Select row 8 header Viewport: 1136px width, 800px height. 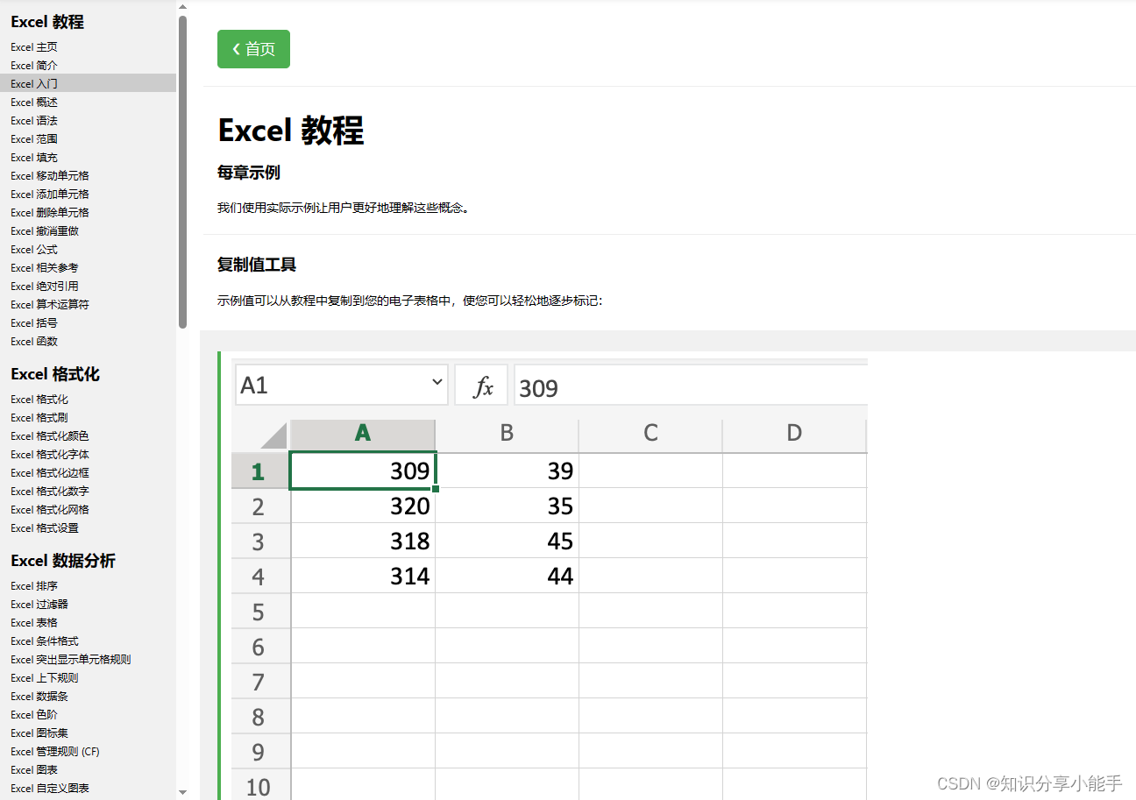(260, 717)
